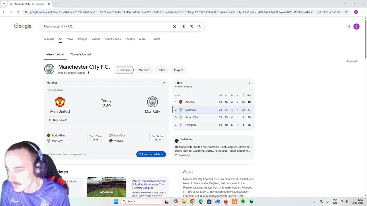
Task: Open Microsoft Store from taskbar
Action: tap(209, 201)
